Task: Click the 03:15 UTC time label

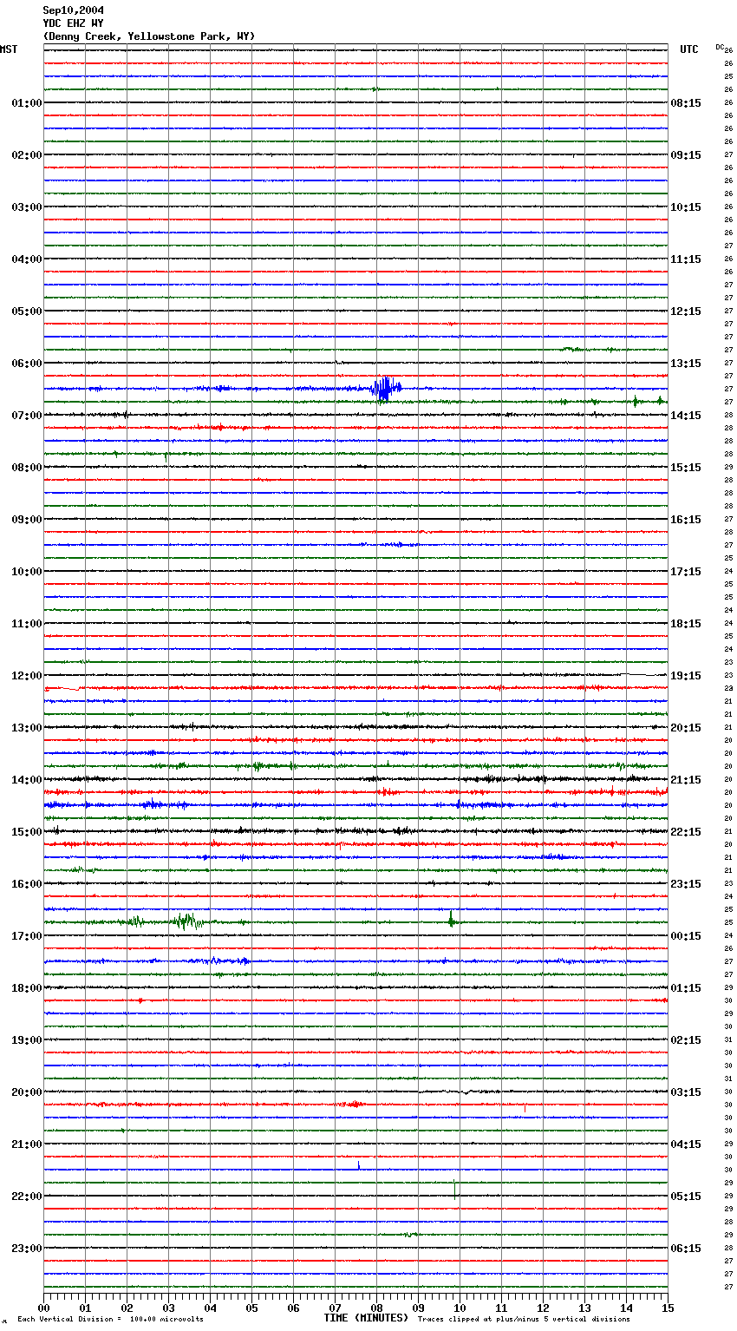Action: [686, 1092]
